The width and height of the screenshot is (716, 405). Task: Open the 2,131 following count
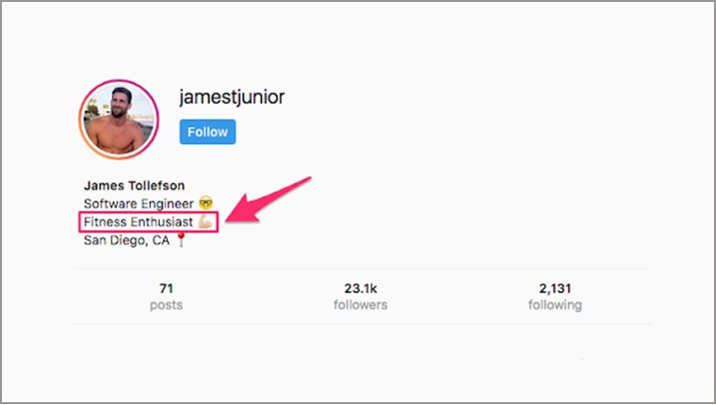click(555, 288)
